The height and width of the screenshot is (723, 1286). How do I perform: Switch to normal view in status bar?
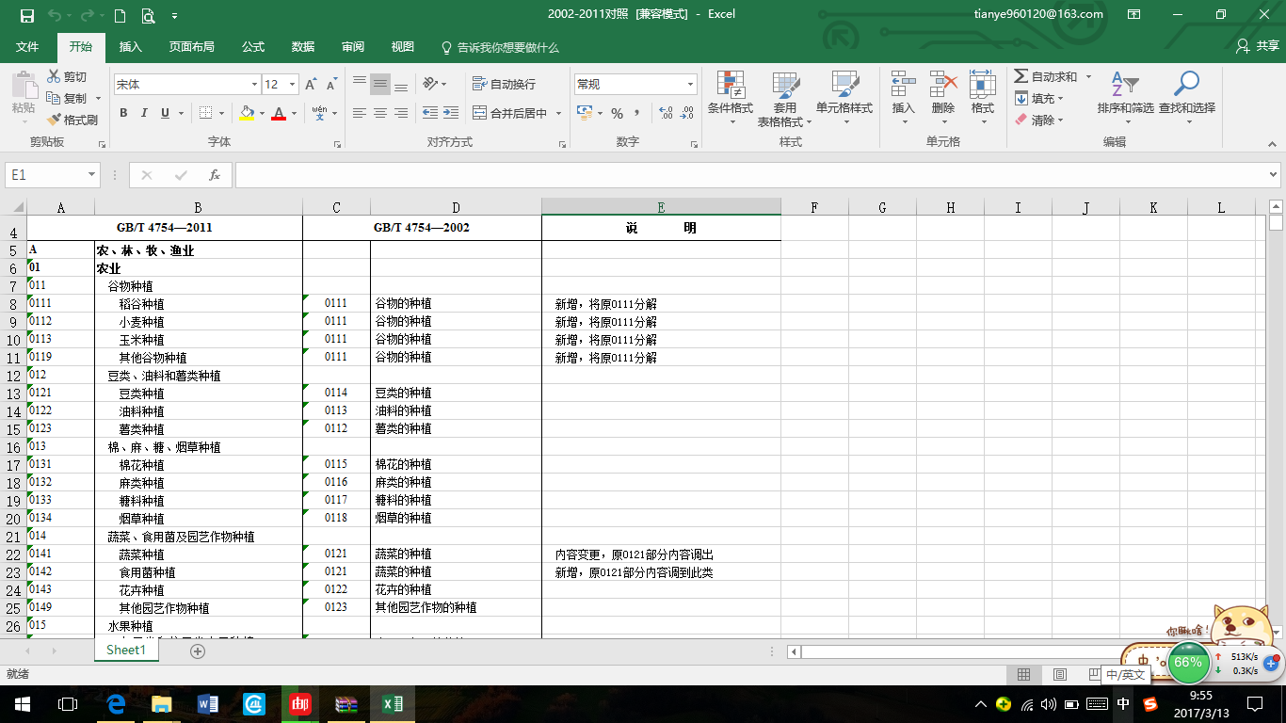(1023, 675)
